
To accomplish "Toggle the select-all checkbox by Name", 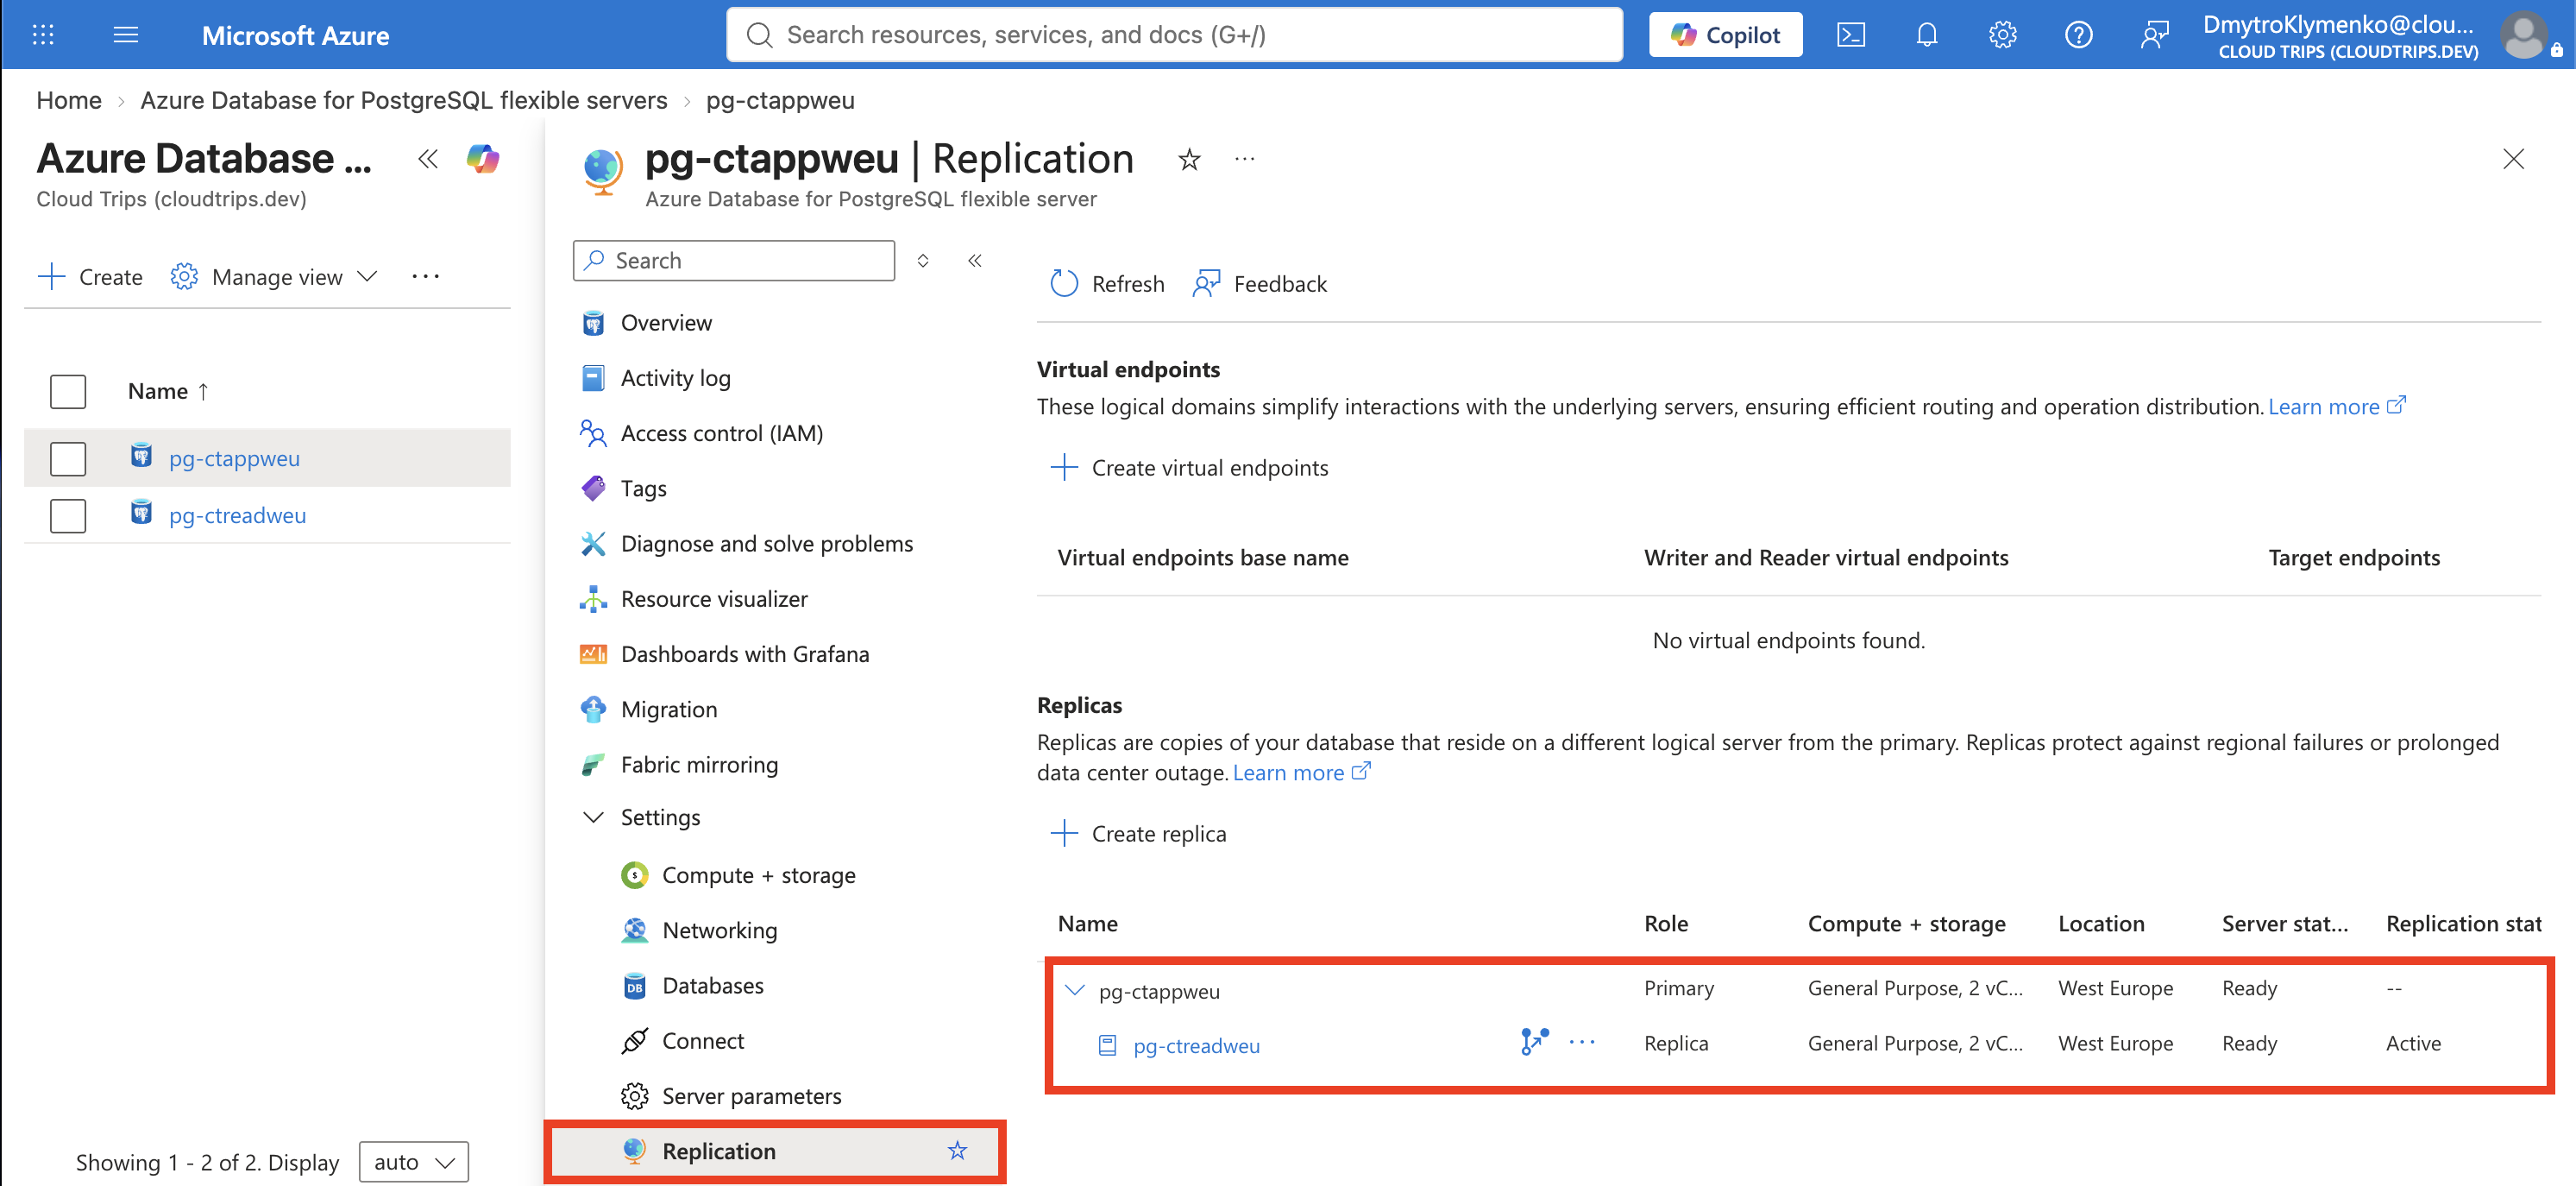I will [68, 391].
